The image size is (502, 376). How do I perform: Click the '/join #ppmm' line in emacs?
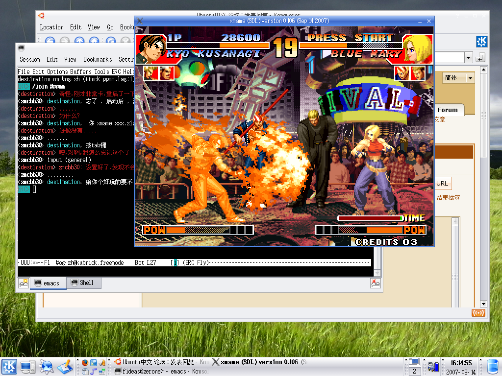click(49, 86)
